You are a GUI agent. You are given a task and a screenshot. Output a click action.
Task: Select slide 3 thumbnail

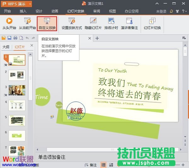pos(17,90)
